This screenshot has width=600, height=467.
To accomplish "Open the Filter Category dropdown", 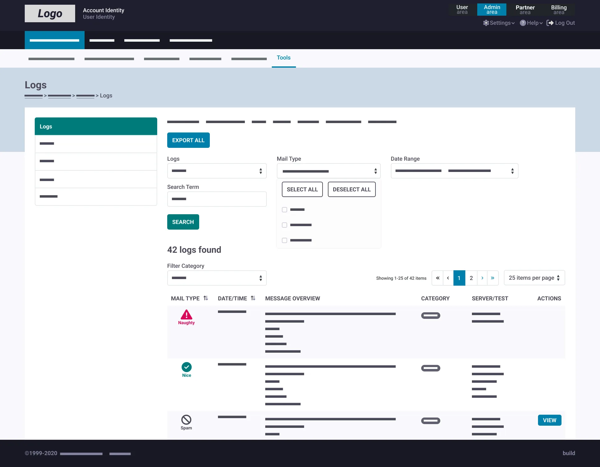I will (x=217, y=278).
